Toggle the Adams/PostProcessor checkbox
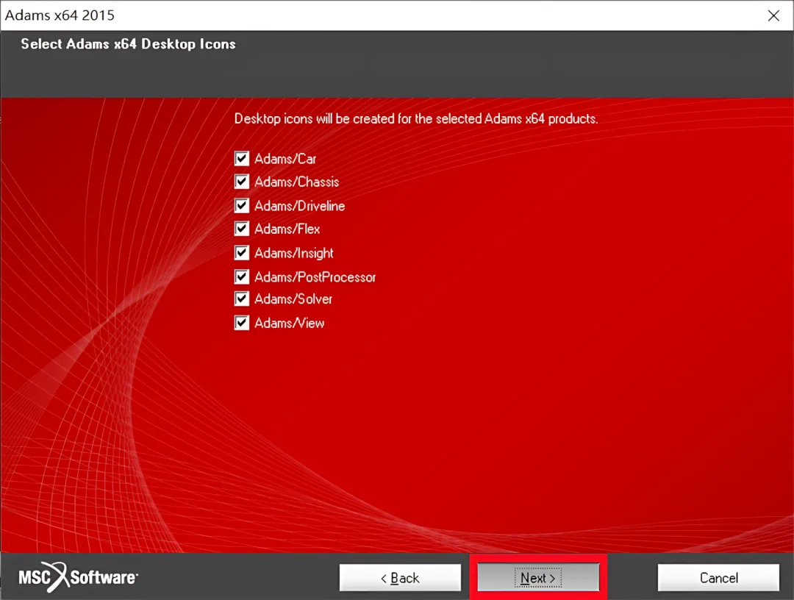Viewport: 794px width, 600px height. (x=242, y=276)
